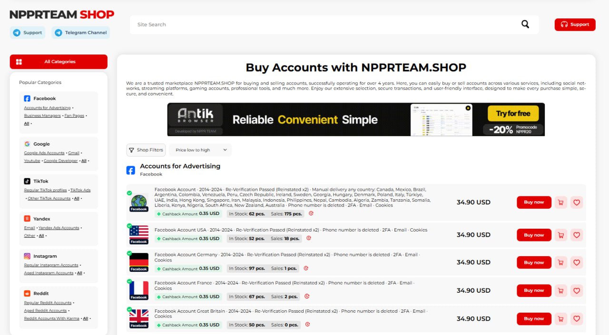
Task: Click the price history icon for USA account
Action: (x=308, y=238)
